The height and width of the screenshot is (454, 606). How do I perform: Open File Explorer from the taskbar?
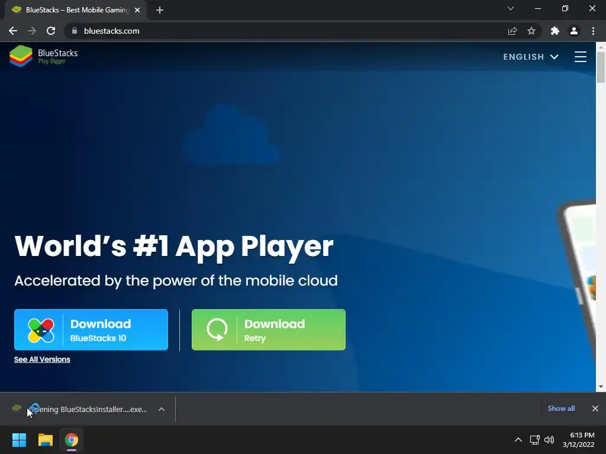pos(45,440)
